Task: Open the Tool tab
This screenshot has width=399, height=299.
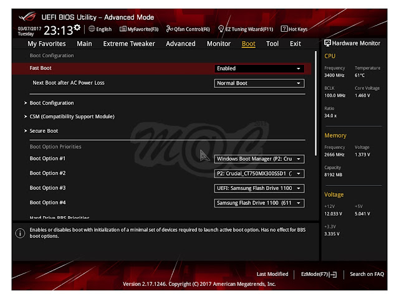Action: pyautogui.click(x=272, y=44)
